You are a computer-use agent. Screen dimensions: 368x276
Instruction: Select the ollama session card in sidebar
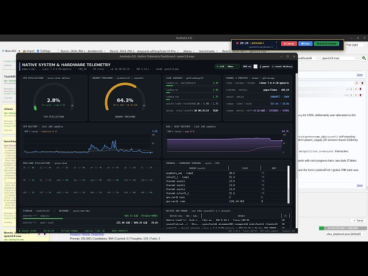coord(9,120)
